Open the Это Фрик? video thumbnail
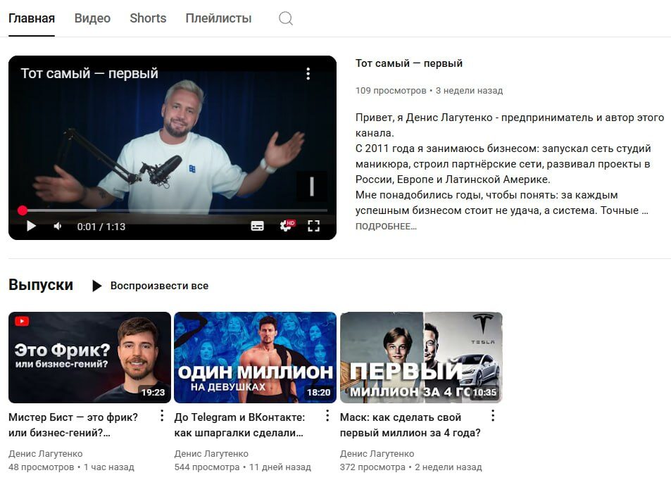The height and width of the screenshot is (480, 671). [x=89, y=358]
